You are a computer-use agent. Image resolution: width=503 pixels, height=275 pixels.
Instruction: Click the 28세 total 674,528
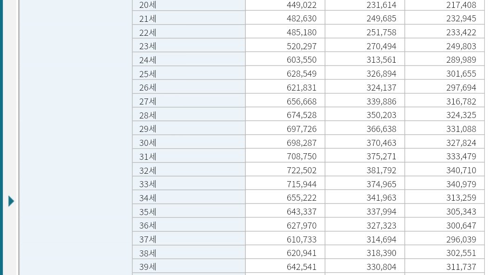(301, 115)
